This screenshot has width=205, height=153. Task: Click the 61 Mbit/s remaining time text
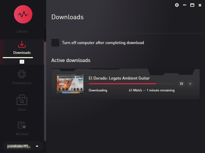[152, 90]
